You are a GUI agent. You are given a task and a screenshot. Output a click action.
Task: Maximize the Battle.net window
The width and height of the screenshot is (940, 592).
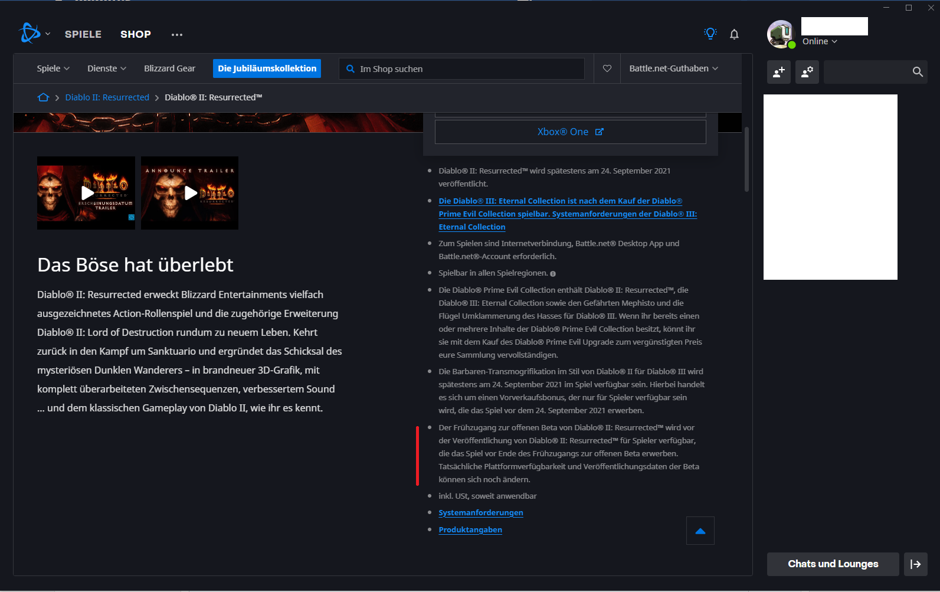(909, 8)
